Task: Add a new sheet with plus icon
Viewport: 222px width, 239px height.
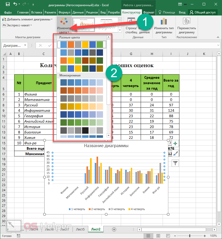Action: tap(114, 229)
